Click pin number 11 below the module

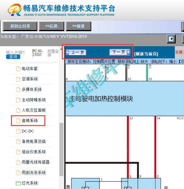131,118
